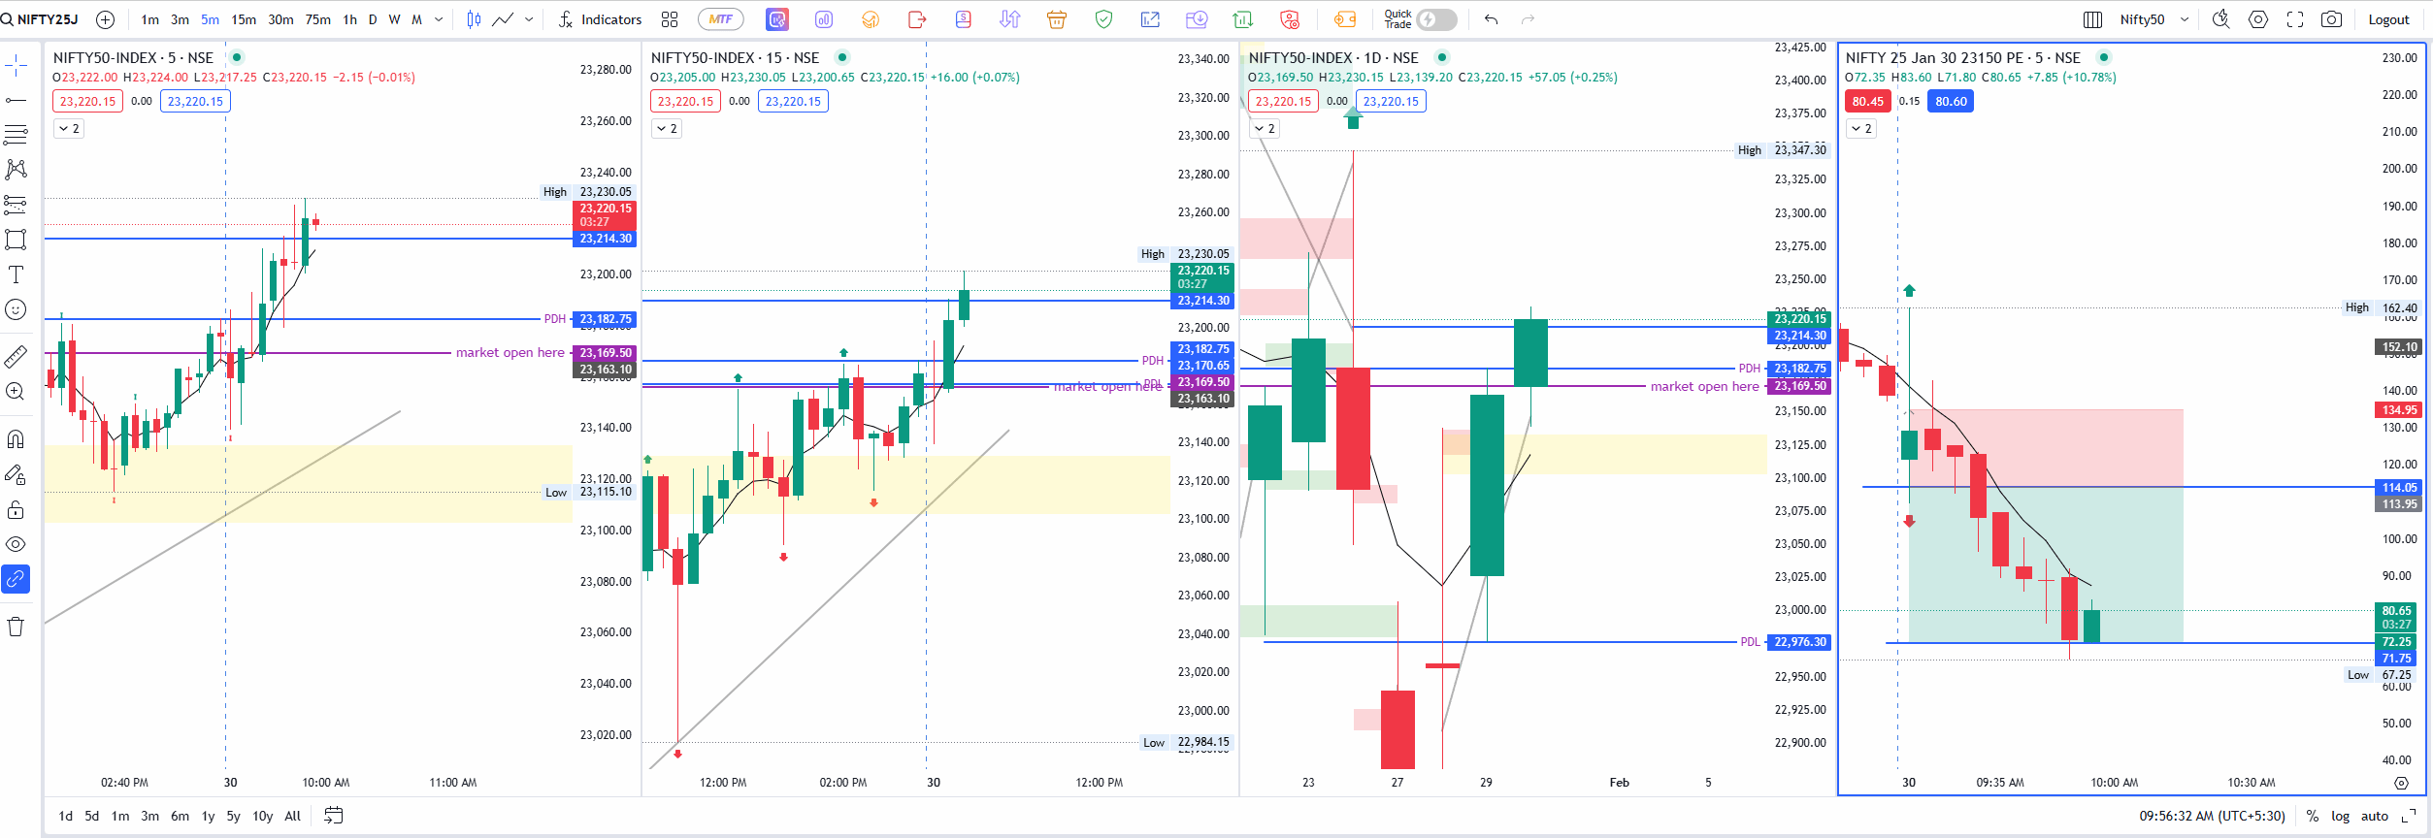Click the undo arrow
Image resolution: width=2433 pixels, height=838 pixels.
tap(1491, 19)
